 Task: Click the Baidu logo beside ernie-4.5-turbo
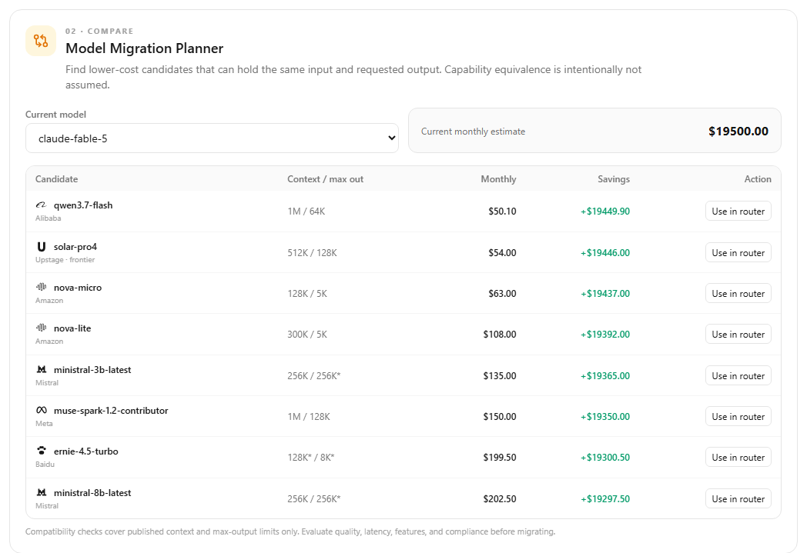(41, 451)
